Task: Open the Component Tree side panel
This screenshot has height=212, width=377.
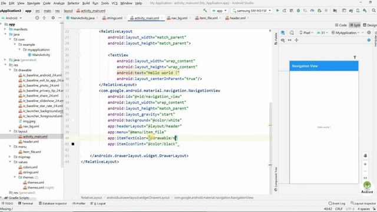Action: 276,179
